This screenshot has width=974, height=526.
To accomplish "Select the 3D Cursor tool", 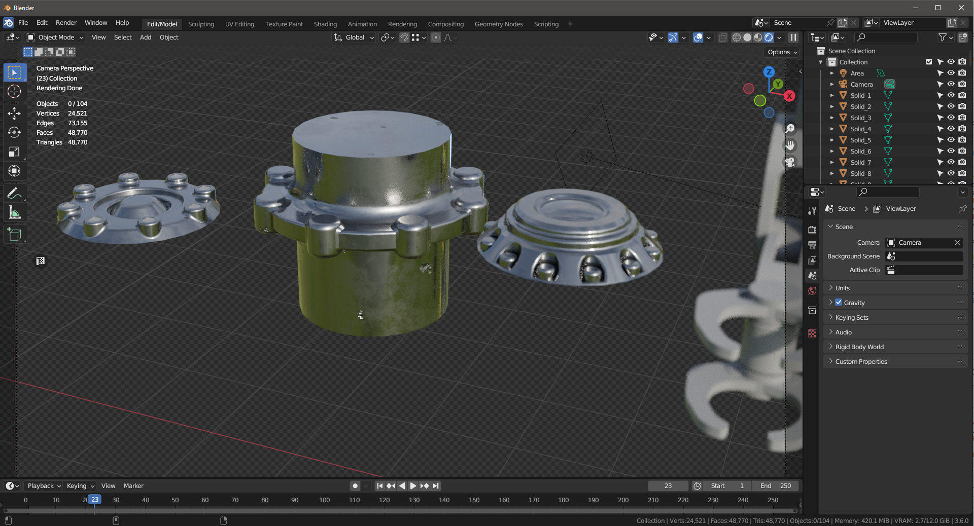I will 14,92.
